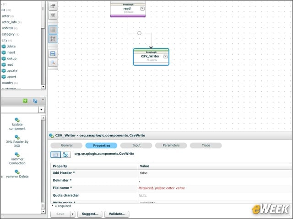Toggle the grid display icon
This screenshot has width=293, height=219.
53,30
